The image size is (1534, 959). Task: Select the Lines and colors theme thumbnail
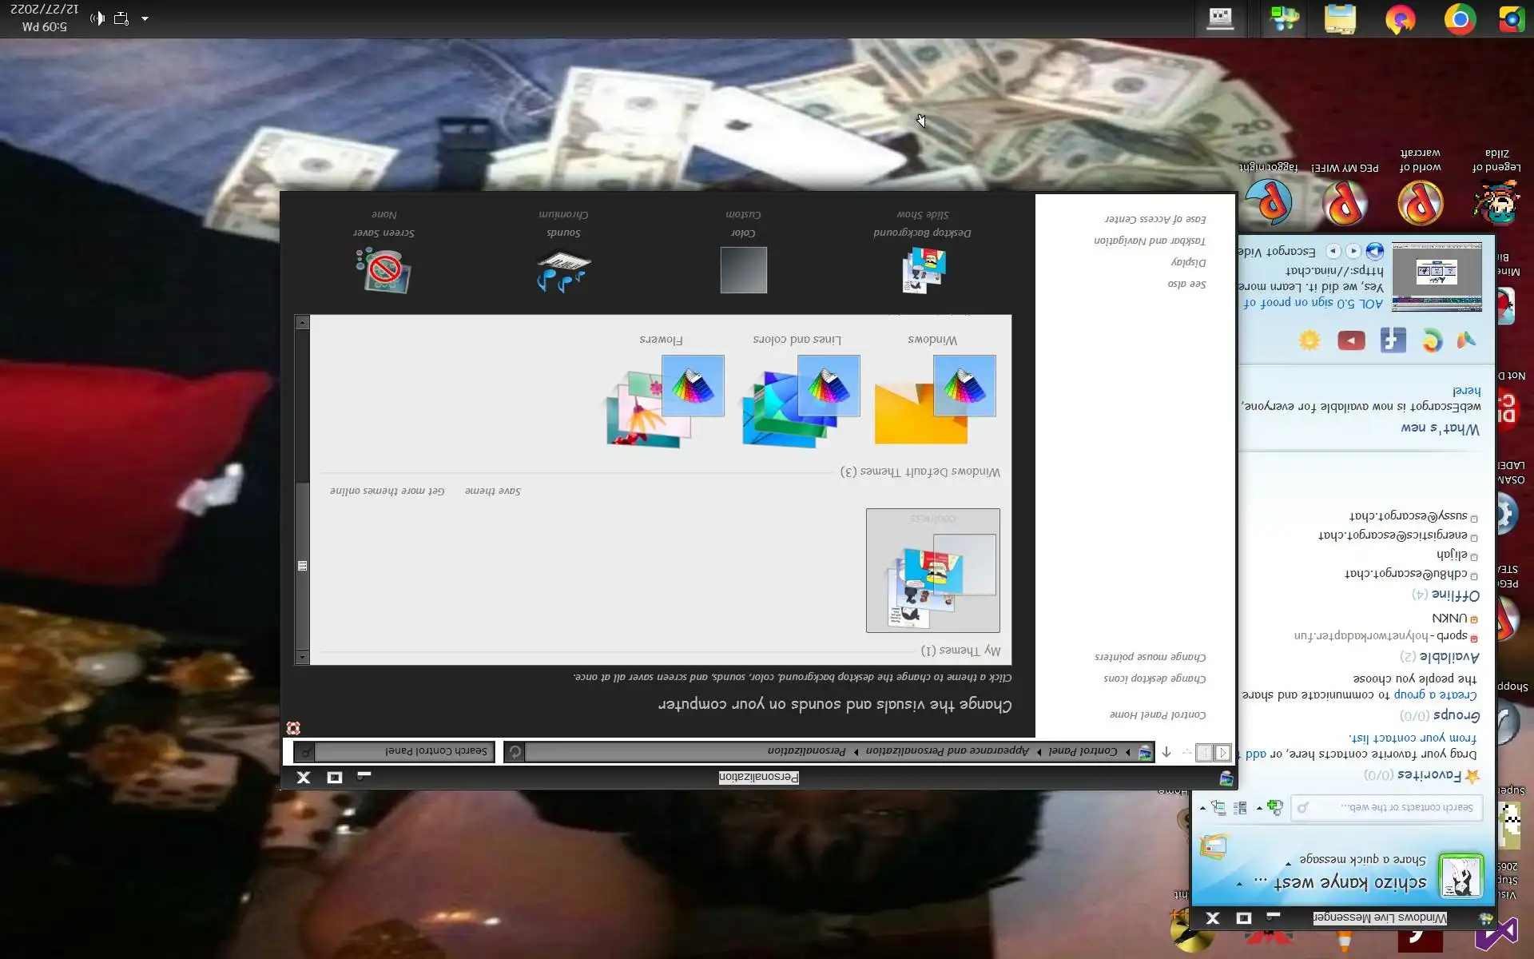(801, 400)
